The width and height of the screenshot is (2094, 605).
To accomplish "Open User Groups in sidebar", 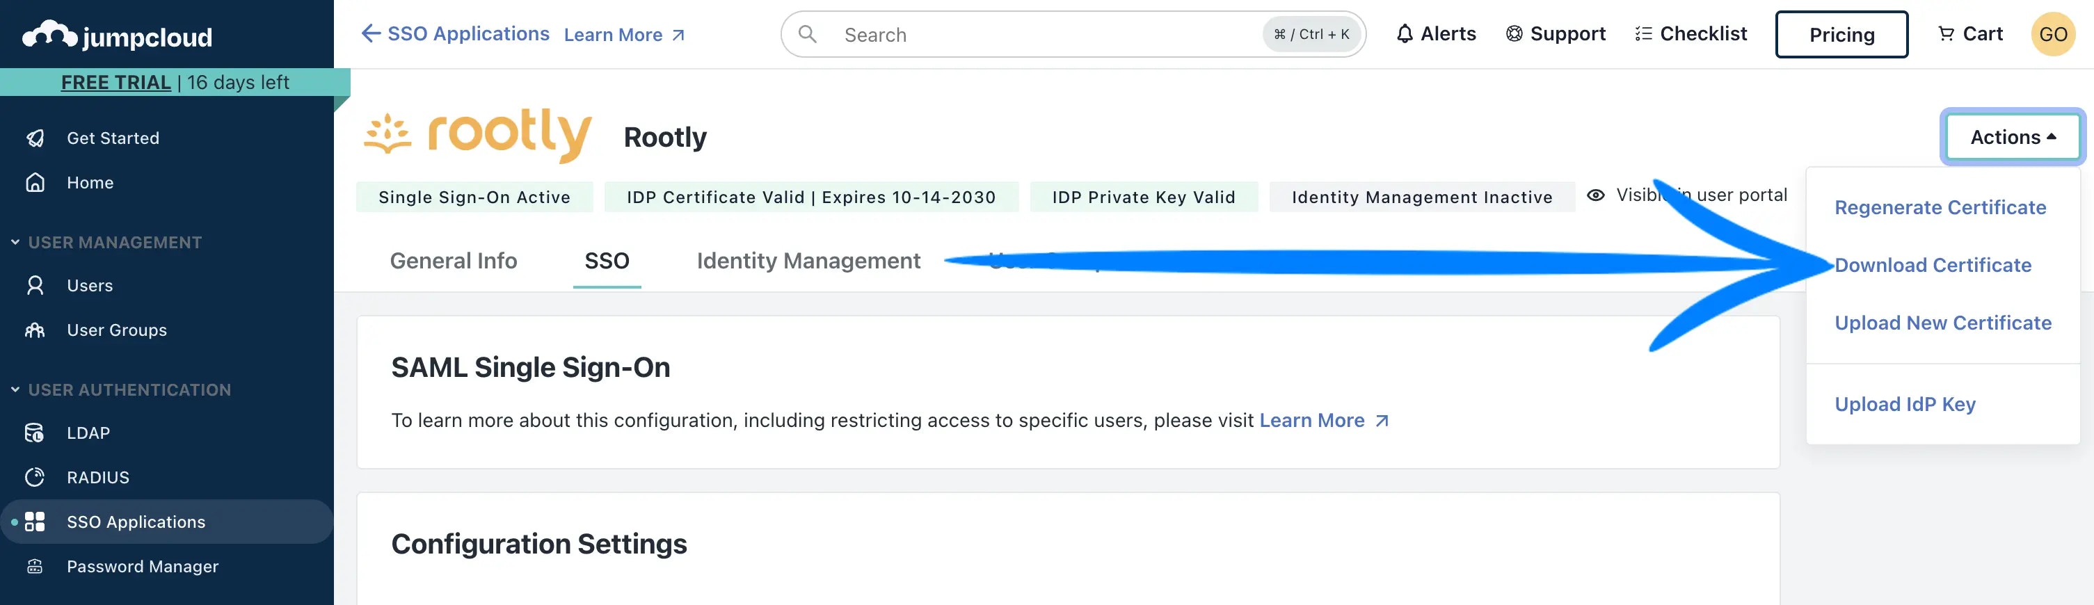I will [x=116, y=330].
